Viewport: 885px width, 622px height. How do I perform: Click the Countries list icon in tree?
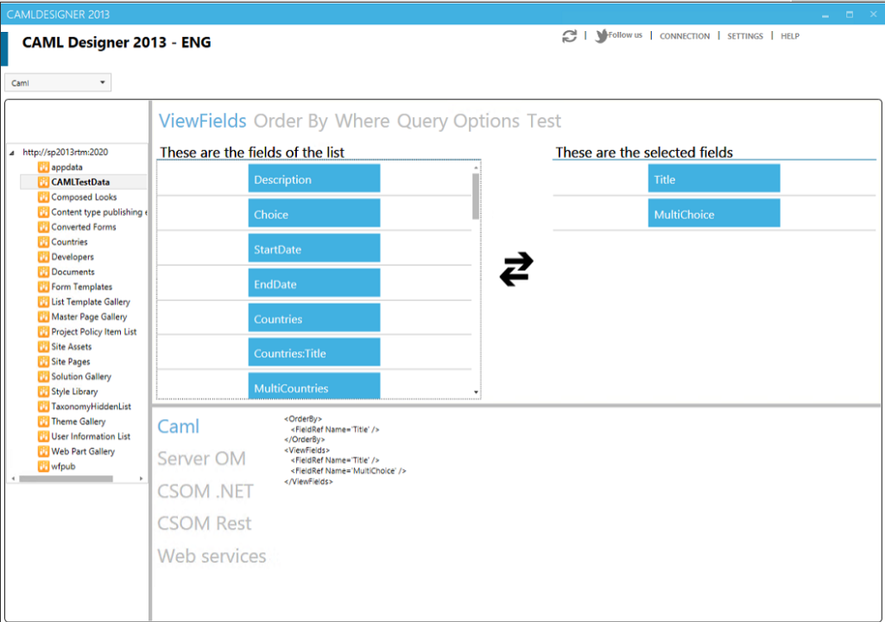click(x=43, y=242)
